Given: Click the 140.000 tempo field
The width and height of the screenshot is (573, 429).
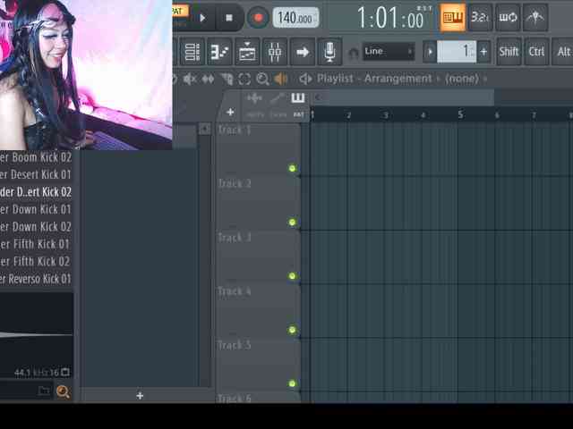Looking at the screenshot, I should (x=295, y=18).
